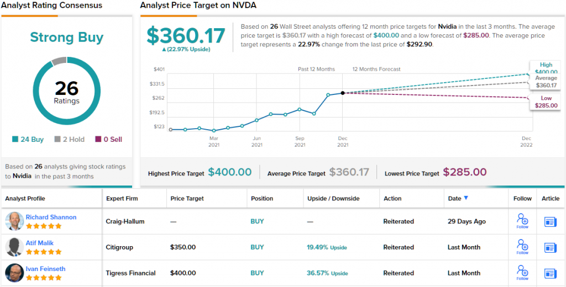Follow analyst Richard Shannon
This screenshot has height=287, width=566.
[522, 221]
